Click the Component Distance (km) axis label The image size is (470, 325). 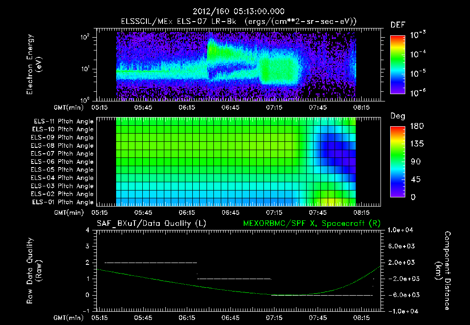(x=443, y=271)
